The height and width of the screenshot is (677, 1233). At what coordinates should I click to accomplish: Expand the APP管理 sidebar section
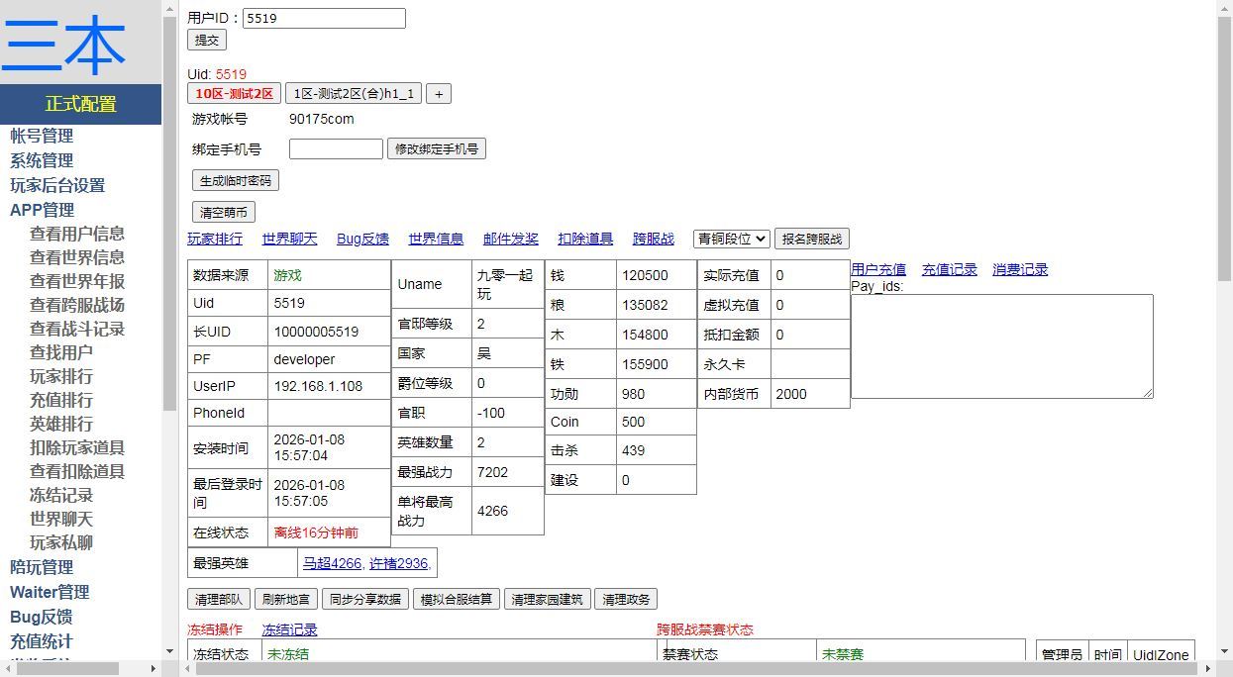44,209
